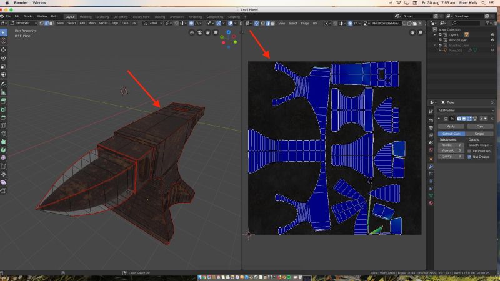The width and height of the screenshot is (500, 281).
Task: Expand the Layer 1 collection tree
Action: click(x=435, y=35)
